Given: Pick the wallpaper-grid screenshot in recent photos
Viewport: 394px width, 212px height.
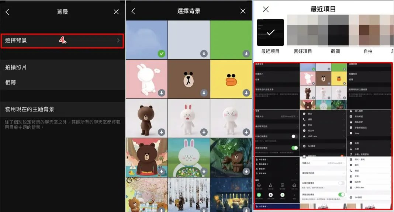Looking at the screenshot, I should pos(323,86).
